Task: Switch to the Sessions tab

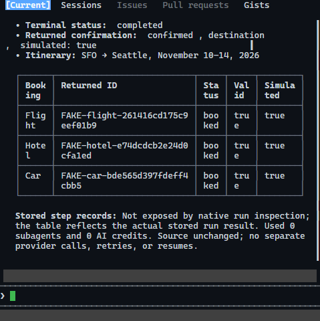Action: [81, 5]
